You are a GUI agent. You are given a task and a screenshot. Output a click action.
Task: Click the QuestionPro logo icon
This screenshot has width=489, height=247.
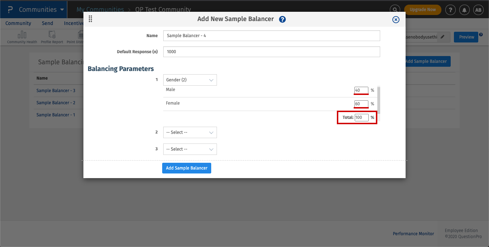pos(10,10)
